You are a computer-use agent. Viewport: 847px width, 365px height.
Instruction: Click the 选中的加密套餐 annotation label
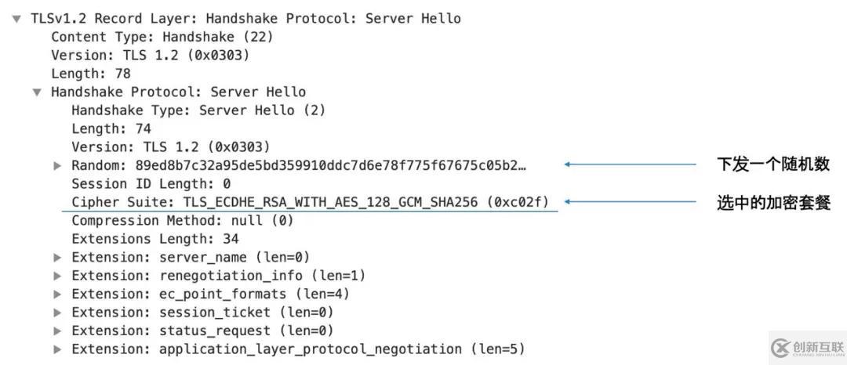[x=772, y=202]
